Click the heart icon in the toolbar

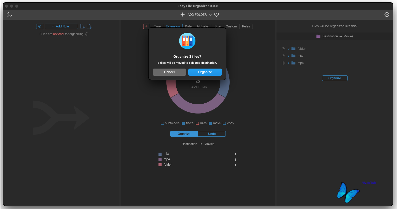click(x=216, y=14)
